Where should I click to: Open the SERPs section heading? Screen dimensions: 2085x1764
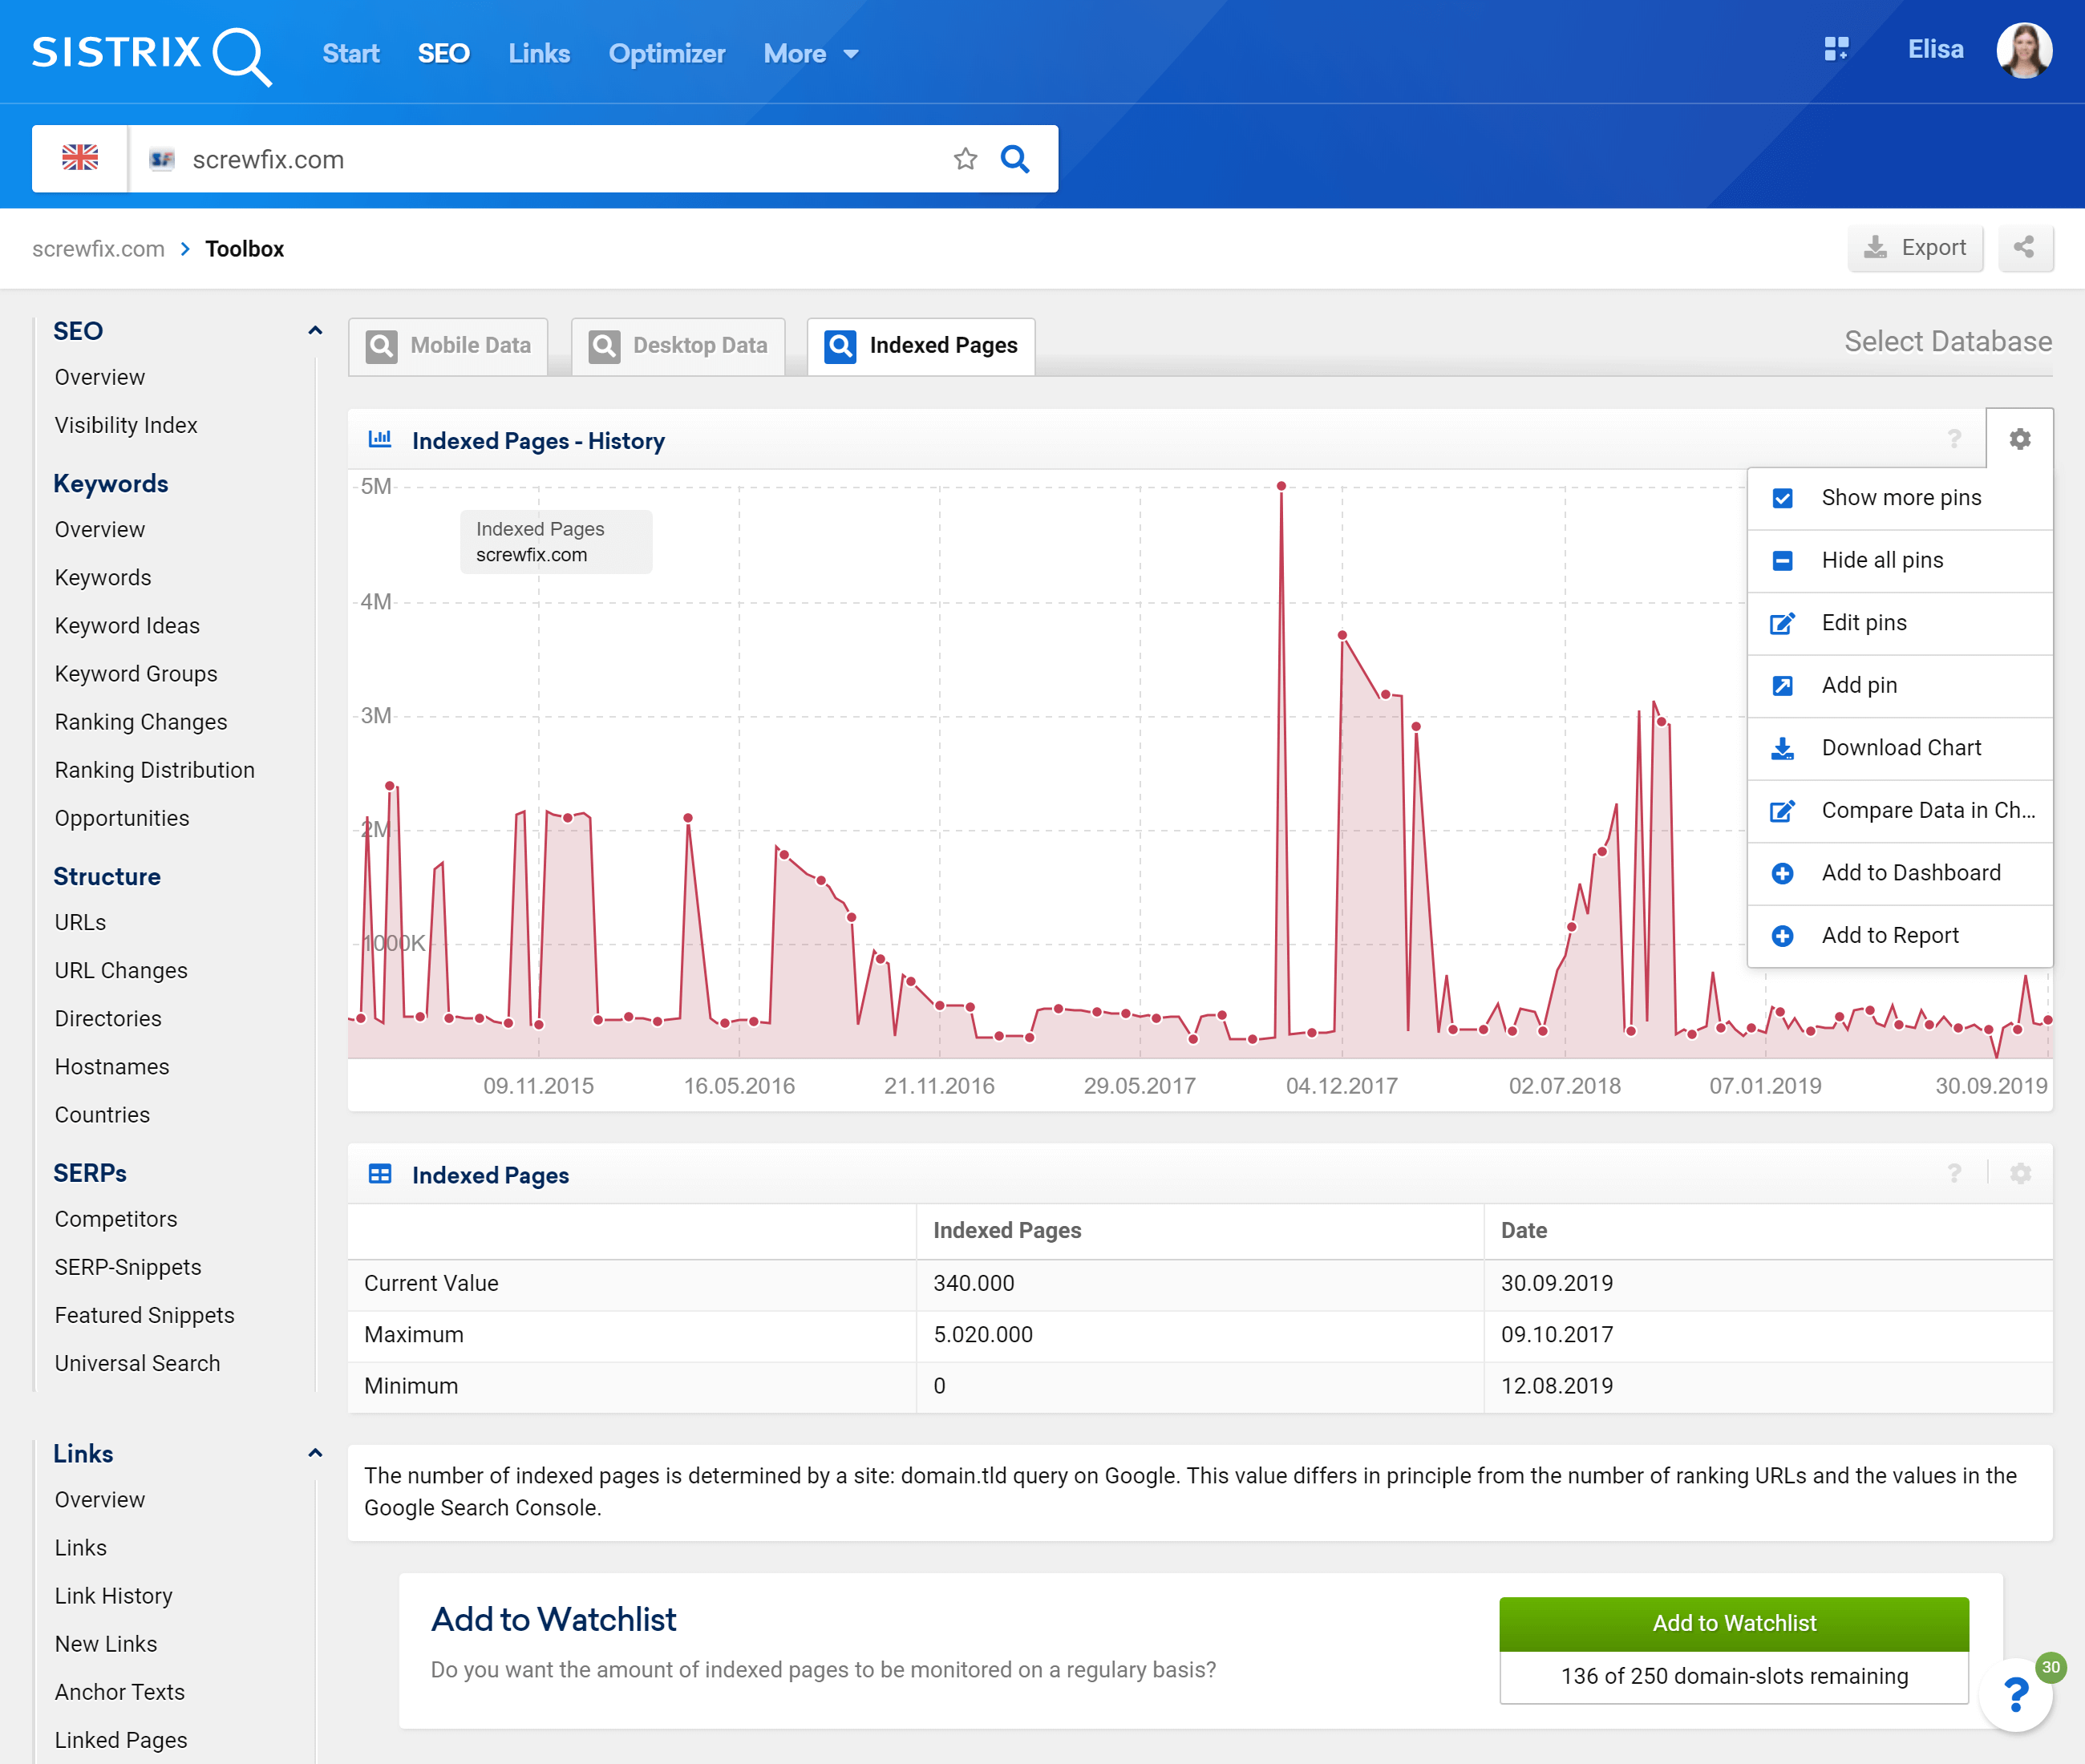(90, 1173)
